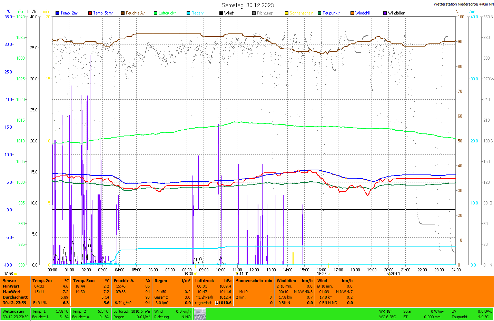
Task: Click the Luftdruck column header in table
Action: pos(204,281)
